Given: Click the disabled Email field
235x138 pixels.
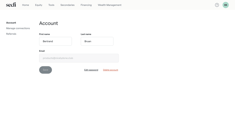Looking at the screenshot, I should click(79, 58).
